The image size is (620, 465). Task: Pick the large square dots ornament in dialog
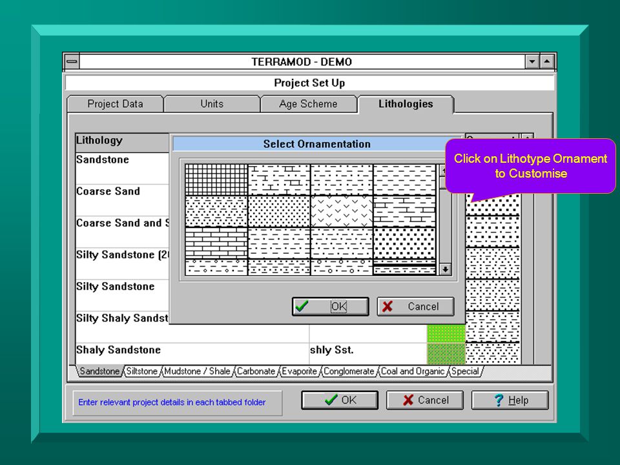coord(404,243)
